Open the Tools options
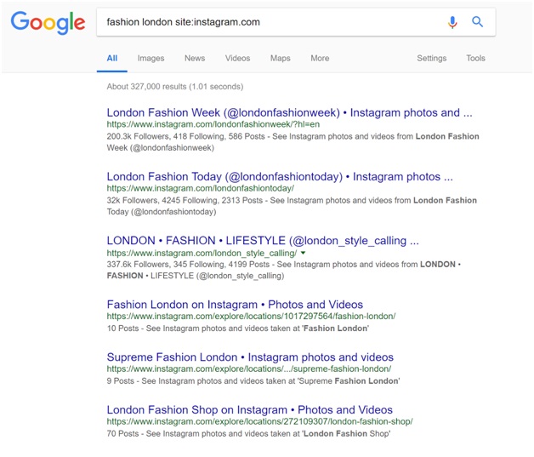Image resolution: width=534 pixels, height=457 pixels. coord(475,58)
